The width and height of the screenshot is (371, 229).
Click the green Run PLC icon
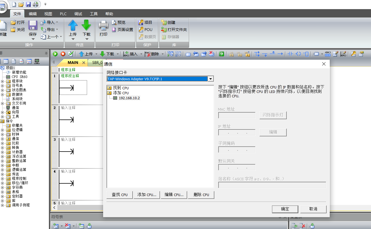(55, 54)
